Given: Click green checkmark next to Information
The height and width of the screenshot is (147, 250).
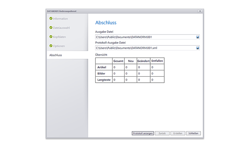Looking at the screenshot, I should (51, 18).
